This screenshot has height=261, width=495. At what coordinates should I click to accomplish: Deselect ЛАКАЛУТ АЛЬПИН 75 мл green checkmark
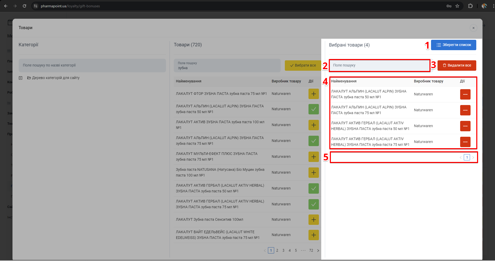coord(313,141)
